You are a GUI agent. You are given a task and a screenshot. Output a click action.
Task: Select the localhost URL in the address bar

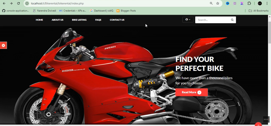point(57,3)
